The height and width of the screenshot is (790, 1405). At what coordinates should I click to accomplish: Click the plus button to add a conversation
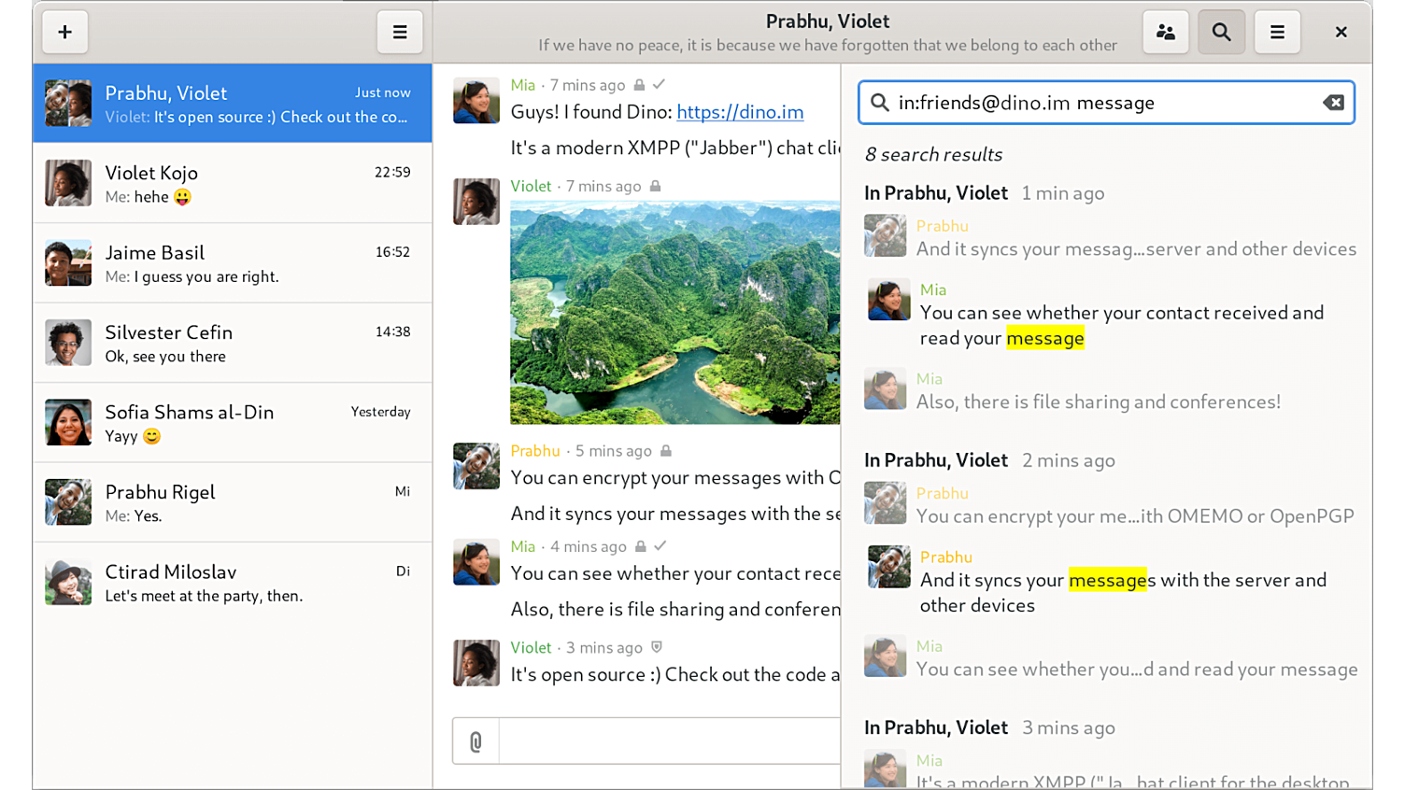64,33
